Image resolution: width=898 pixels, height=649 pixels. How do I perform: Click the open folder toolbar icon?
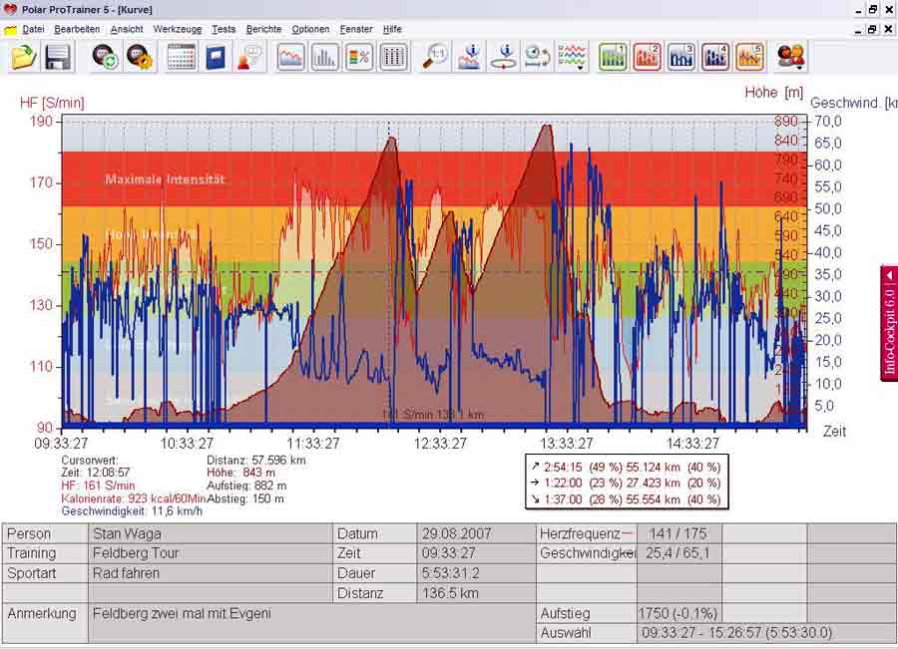pyautogui.click(x=24, y=57)
